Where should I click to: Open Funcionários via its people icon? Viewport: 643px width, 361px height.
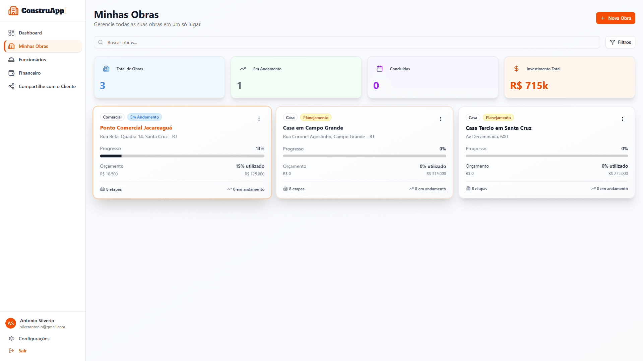[x=11, y=59]
